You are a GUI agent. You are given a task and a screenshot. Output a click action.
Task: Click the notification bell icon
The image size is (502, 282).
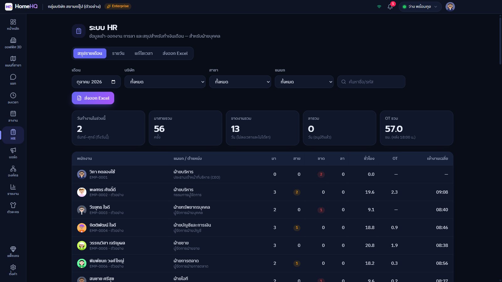click(390, 7)
